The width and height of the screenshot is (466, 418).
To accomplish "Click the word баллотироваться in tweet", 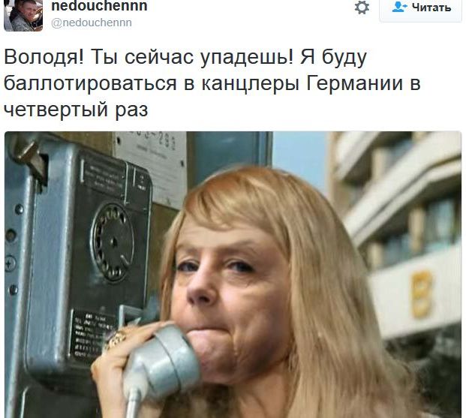I will pos(90,83).
